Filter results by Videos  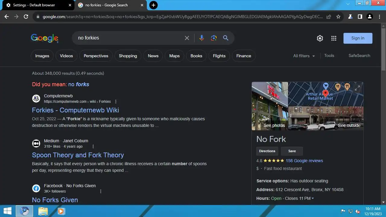point(66,56)
